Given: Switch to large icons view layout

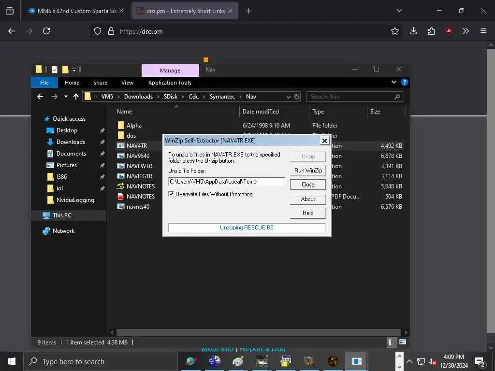Looking at the screenshot, I should click(x=403, y=342).
